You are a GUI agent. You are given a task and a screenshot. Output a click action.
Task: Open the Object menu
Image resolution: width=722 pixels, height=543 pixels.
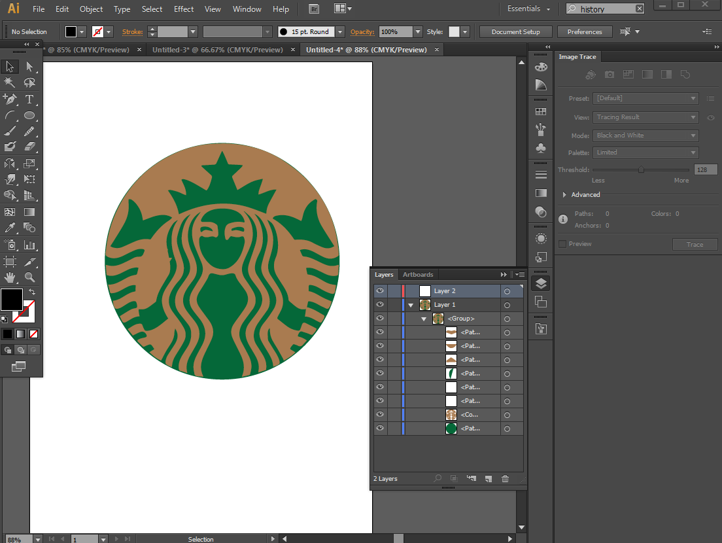pyautogui.click(x=91, y=9)
